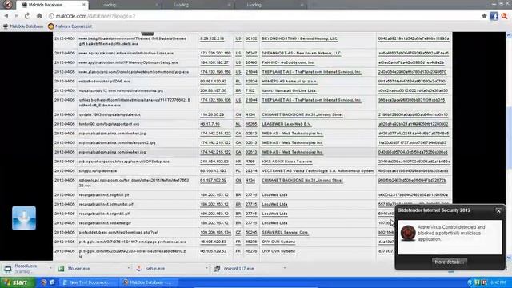Click the red P tray icon
Viewport: 512px width, 288px height.
pyautogui.click(x=484, y=282)
